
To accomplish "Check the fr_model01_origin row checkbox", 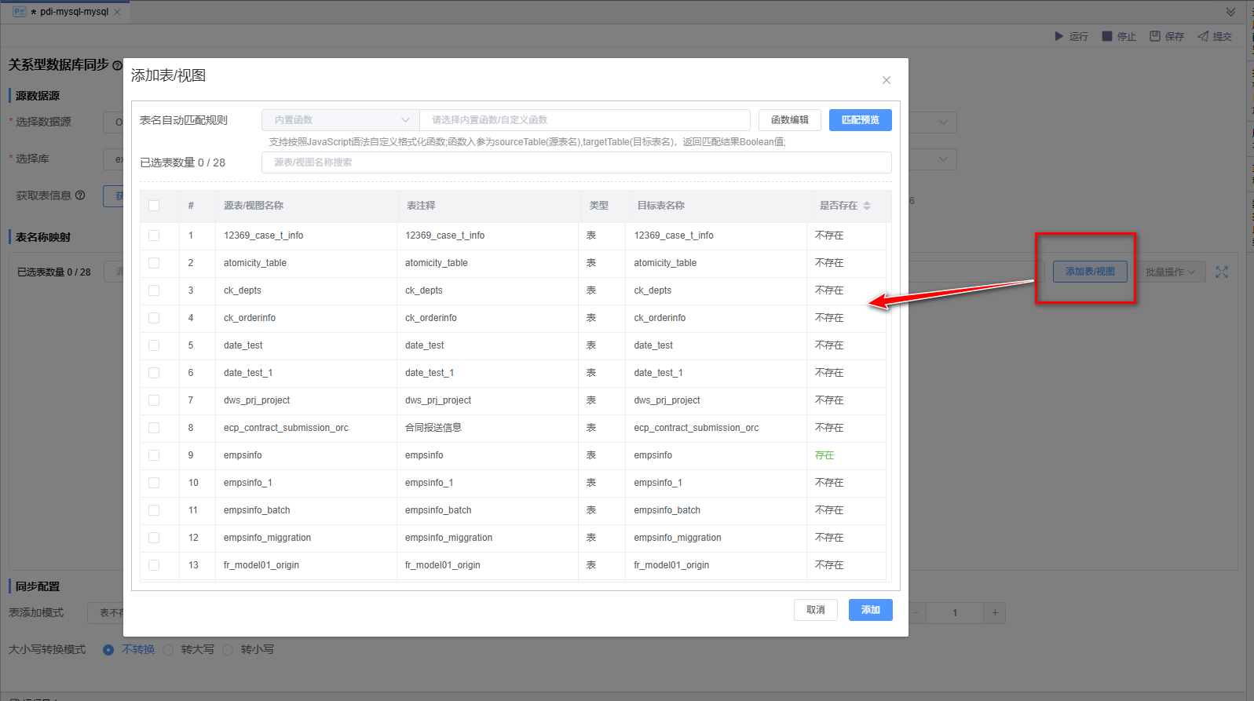I will [154, 565].
